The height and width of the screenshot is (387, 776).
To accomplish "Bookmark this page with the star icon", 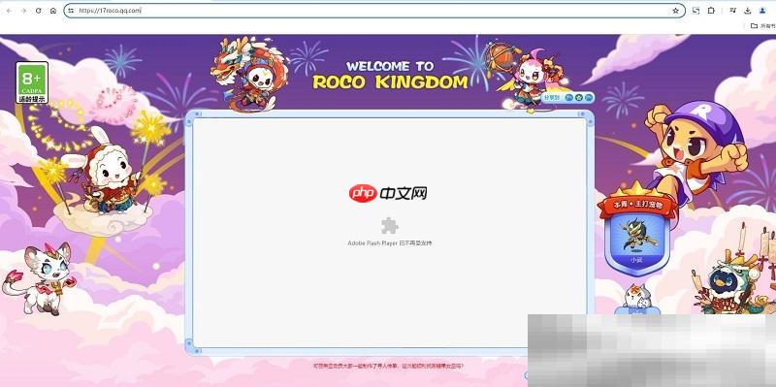I will point(675,11).
